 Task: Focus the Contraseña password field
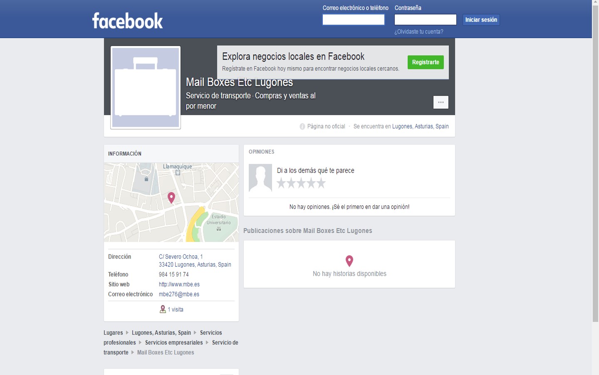pyautogui.click(x=425, y=20)
